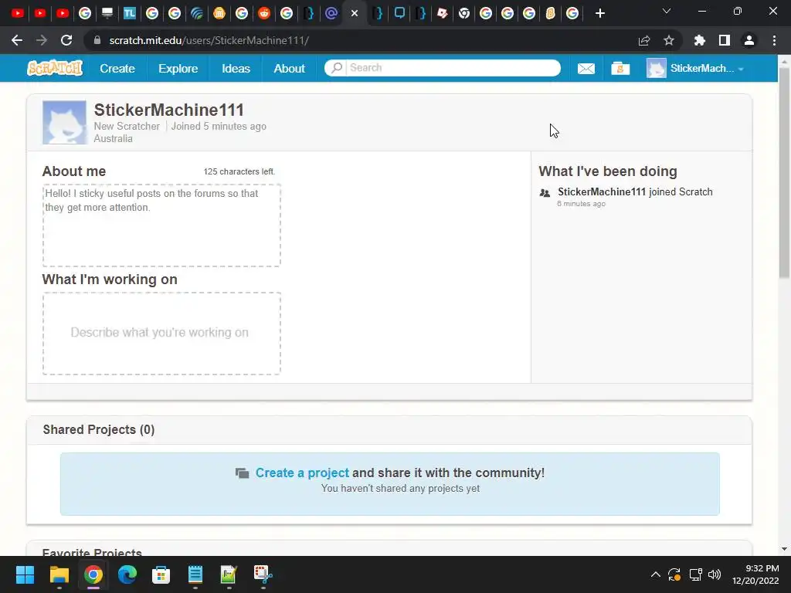Screen dimensions: 791x593
Task: Open Notepad from the taskbar
Action: (195, 574)
